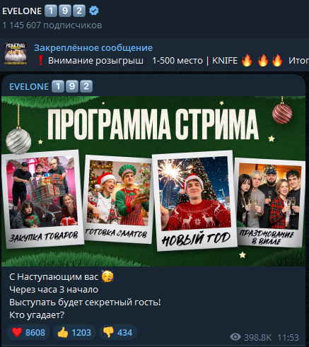
Task: Click the verified badge next to EVELONE
Action: (x=94, y=11)
